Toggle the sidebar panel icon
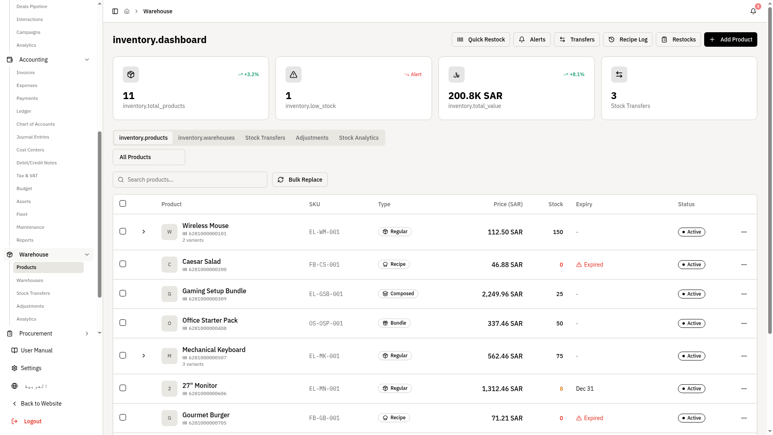The width and height of the screenshot is (773, 435). (115, 11)
